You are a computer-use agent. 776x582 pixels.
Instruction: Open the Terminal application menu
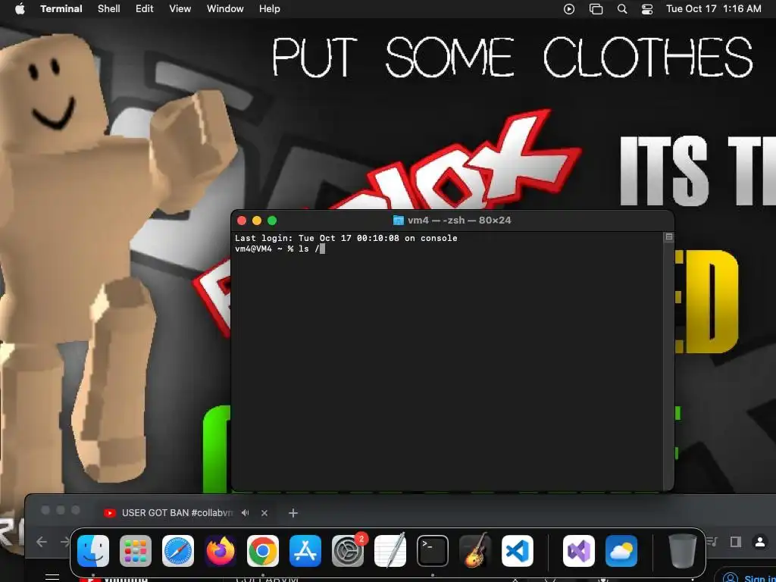[61, 9]
